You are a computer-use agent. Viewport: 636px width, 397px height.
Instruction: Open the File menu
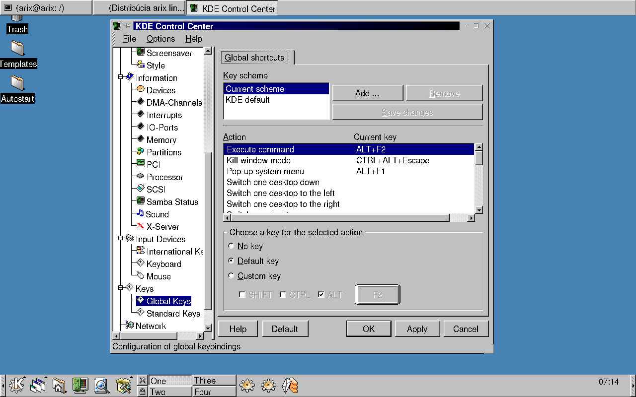point(129,39)
